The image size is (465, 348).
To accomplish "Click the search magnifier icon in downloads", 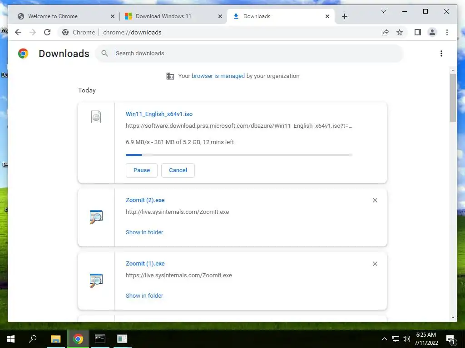I will [x=104, y=53].
